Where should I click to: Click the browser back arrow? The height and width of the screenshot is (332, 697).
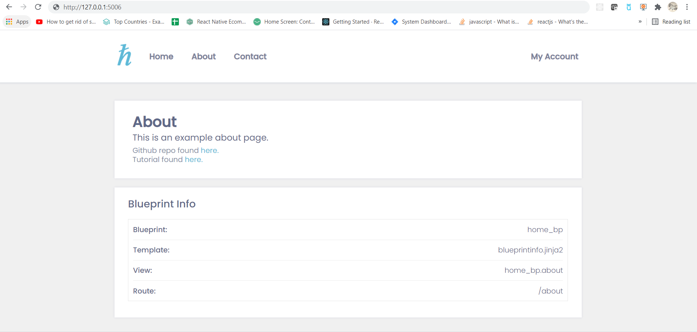pos(9,7)
